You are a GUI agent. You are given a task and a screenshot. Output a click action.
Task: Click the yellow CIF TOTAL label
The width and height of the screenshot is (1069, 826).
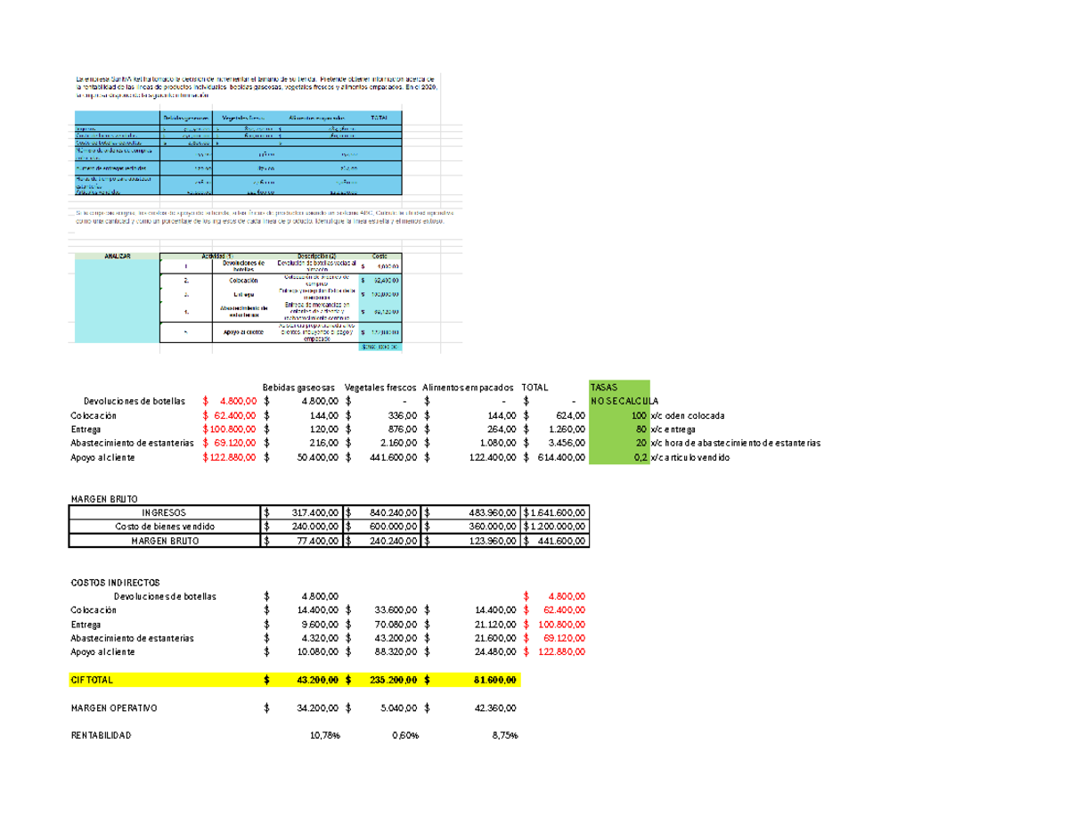point(92,680)
